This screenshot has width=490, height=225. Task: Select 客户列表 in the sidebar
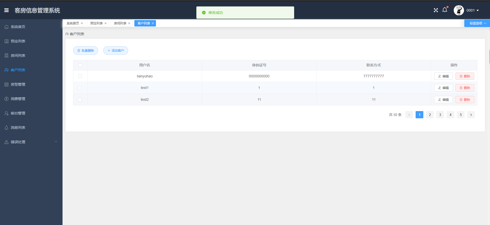[x=31, y=70]
